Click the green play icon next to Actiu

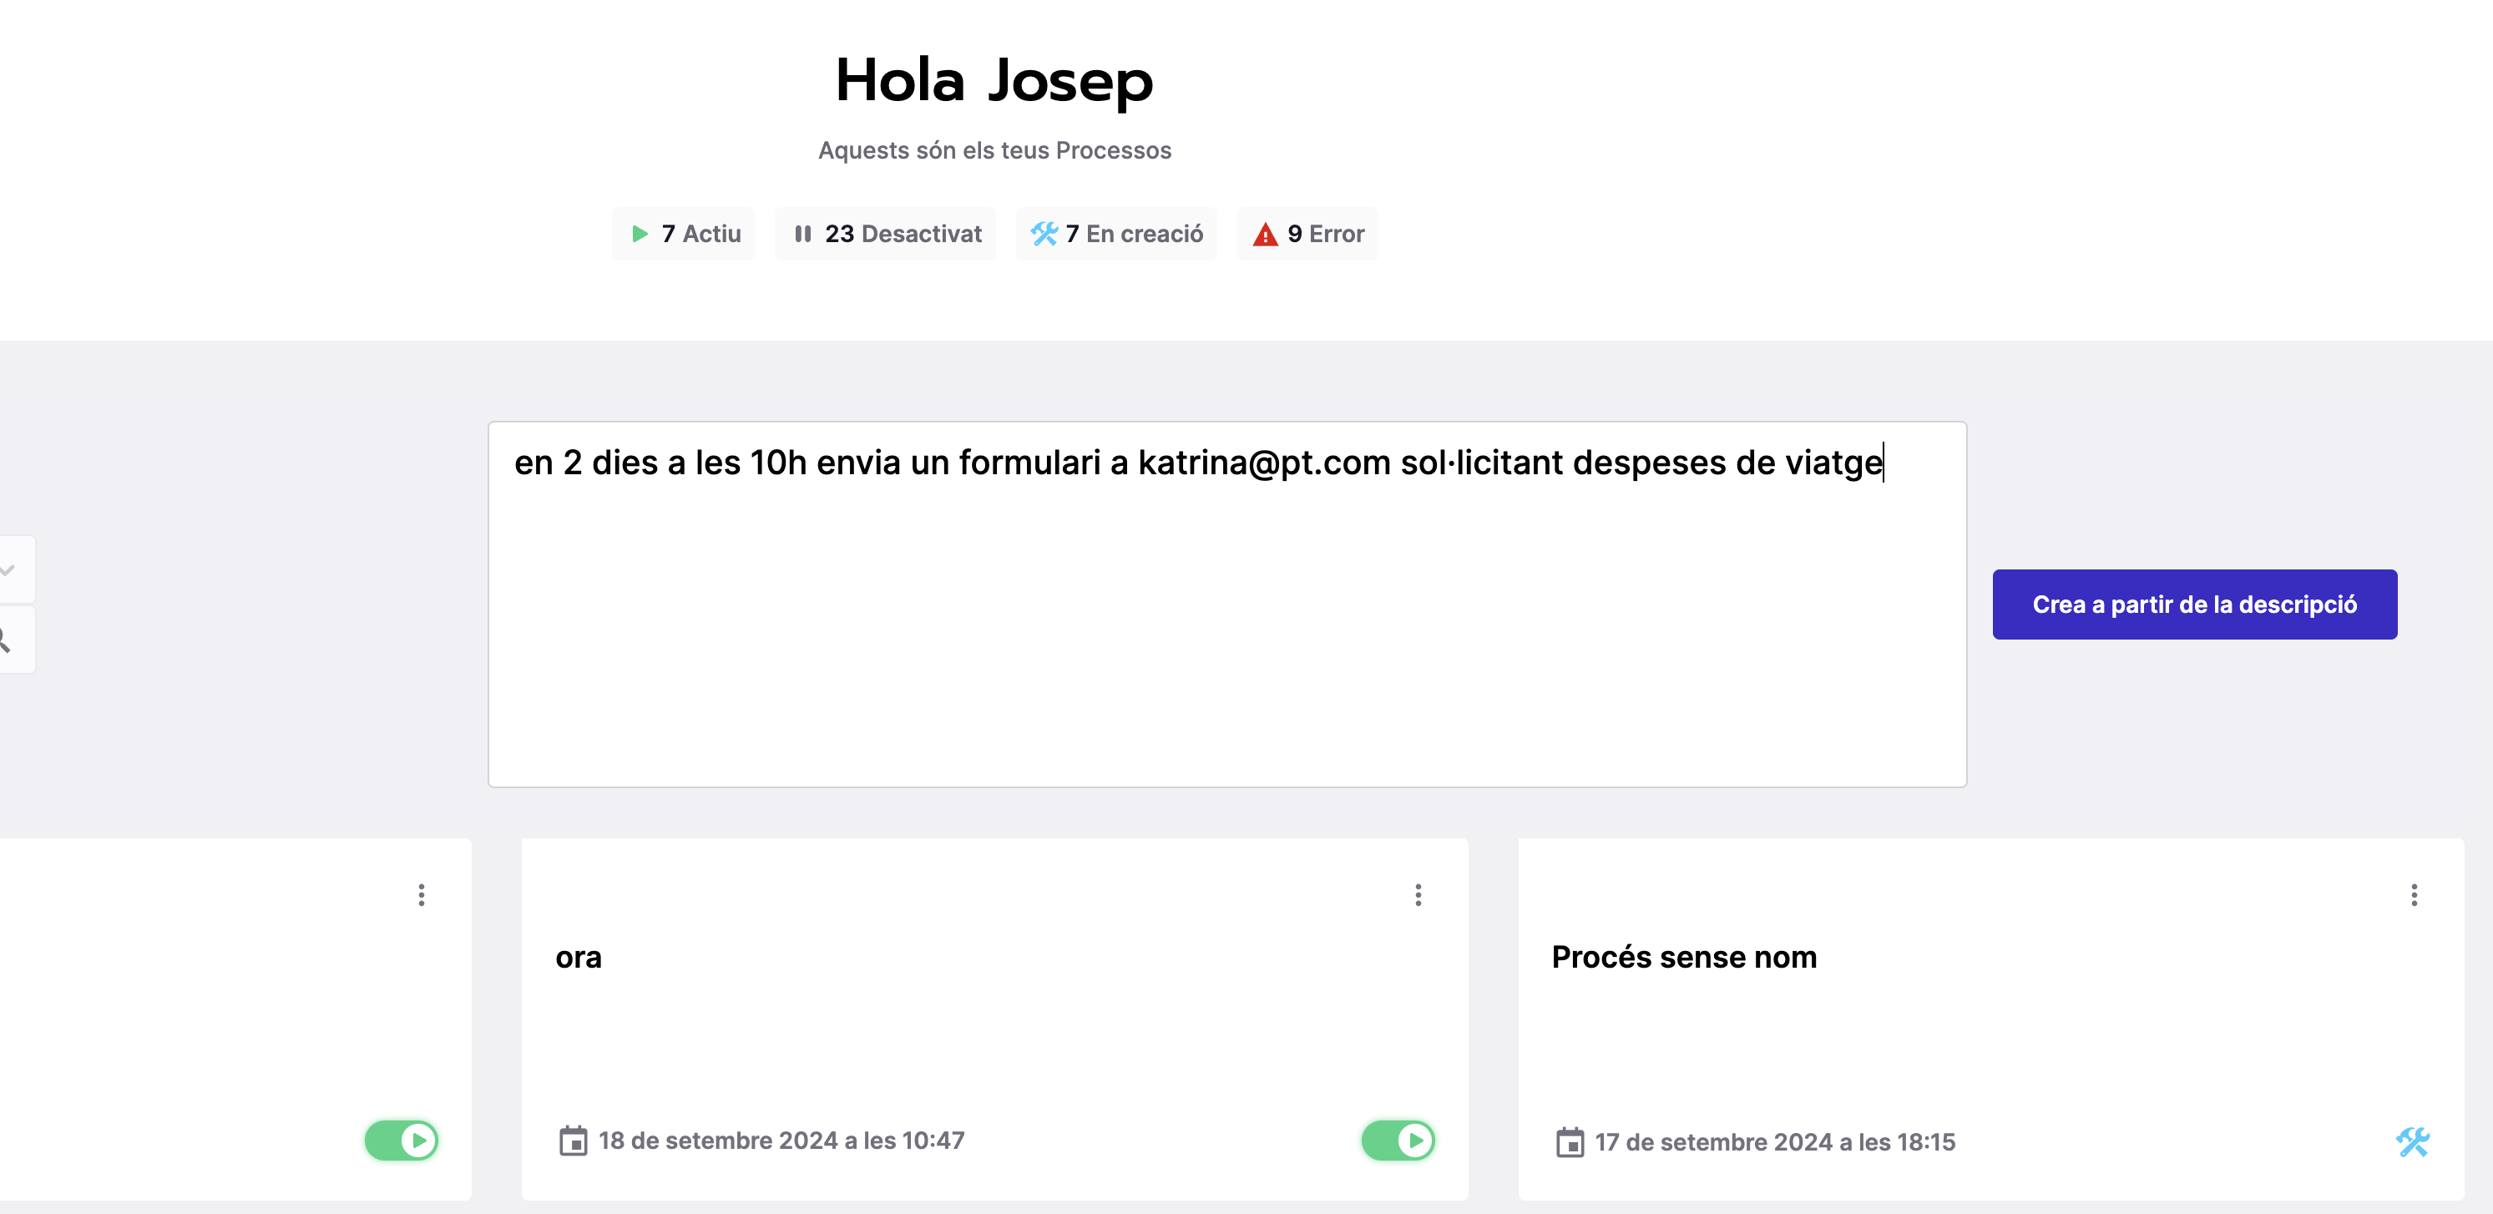pyautogui.click(x=639, y=235)
